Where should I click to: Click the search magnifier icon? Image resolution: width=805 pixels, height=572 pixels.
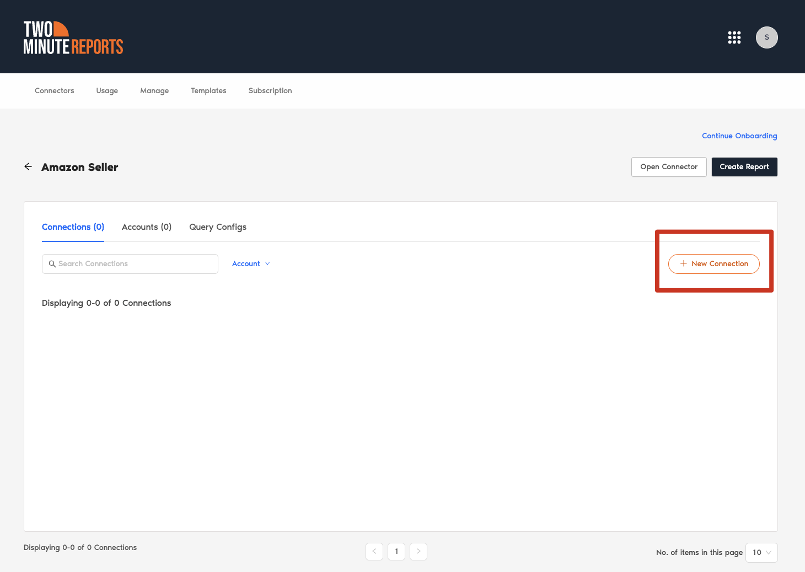pos(52,264)
